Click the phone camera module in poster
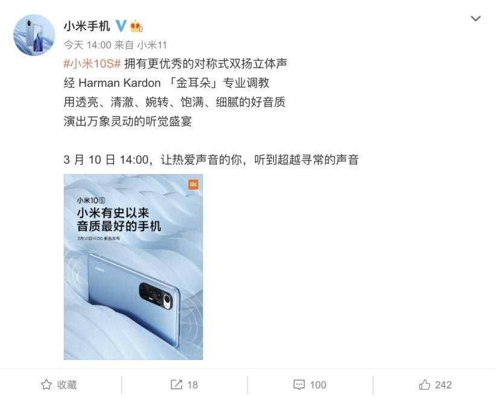496x399 pixels. (156, 296)
